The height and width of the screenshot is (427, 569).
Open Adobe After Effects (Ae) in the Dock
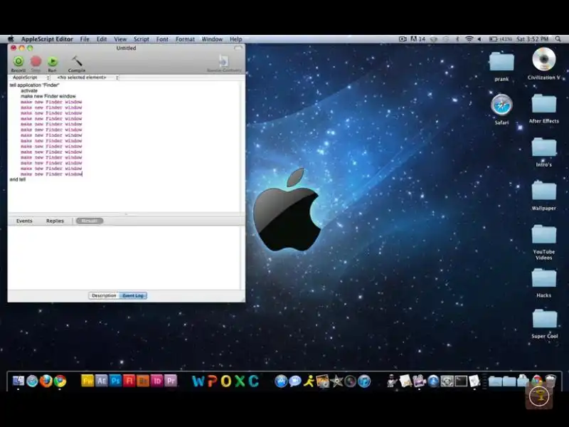(102, 381)
